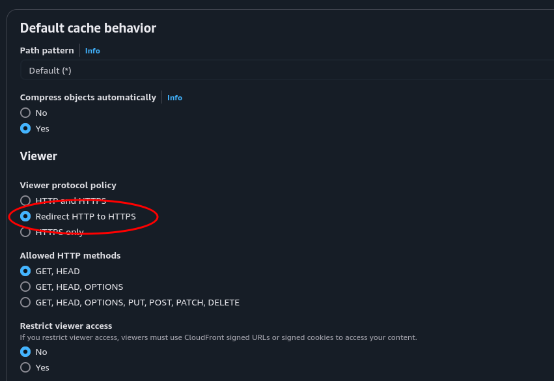Click the Allowed HTTP methods label
Image resolution: width=554 pixels, height=381 pixels.
coord(70,256)
